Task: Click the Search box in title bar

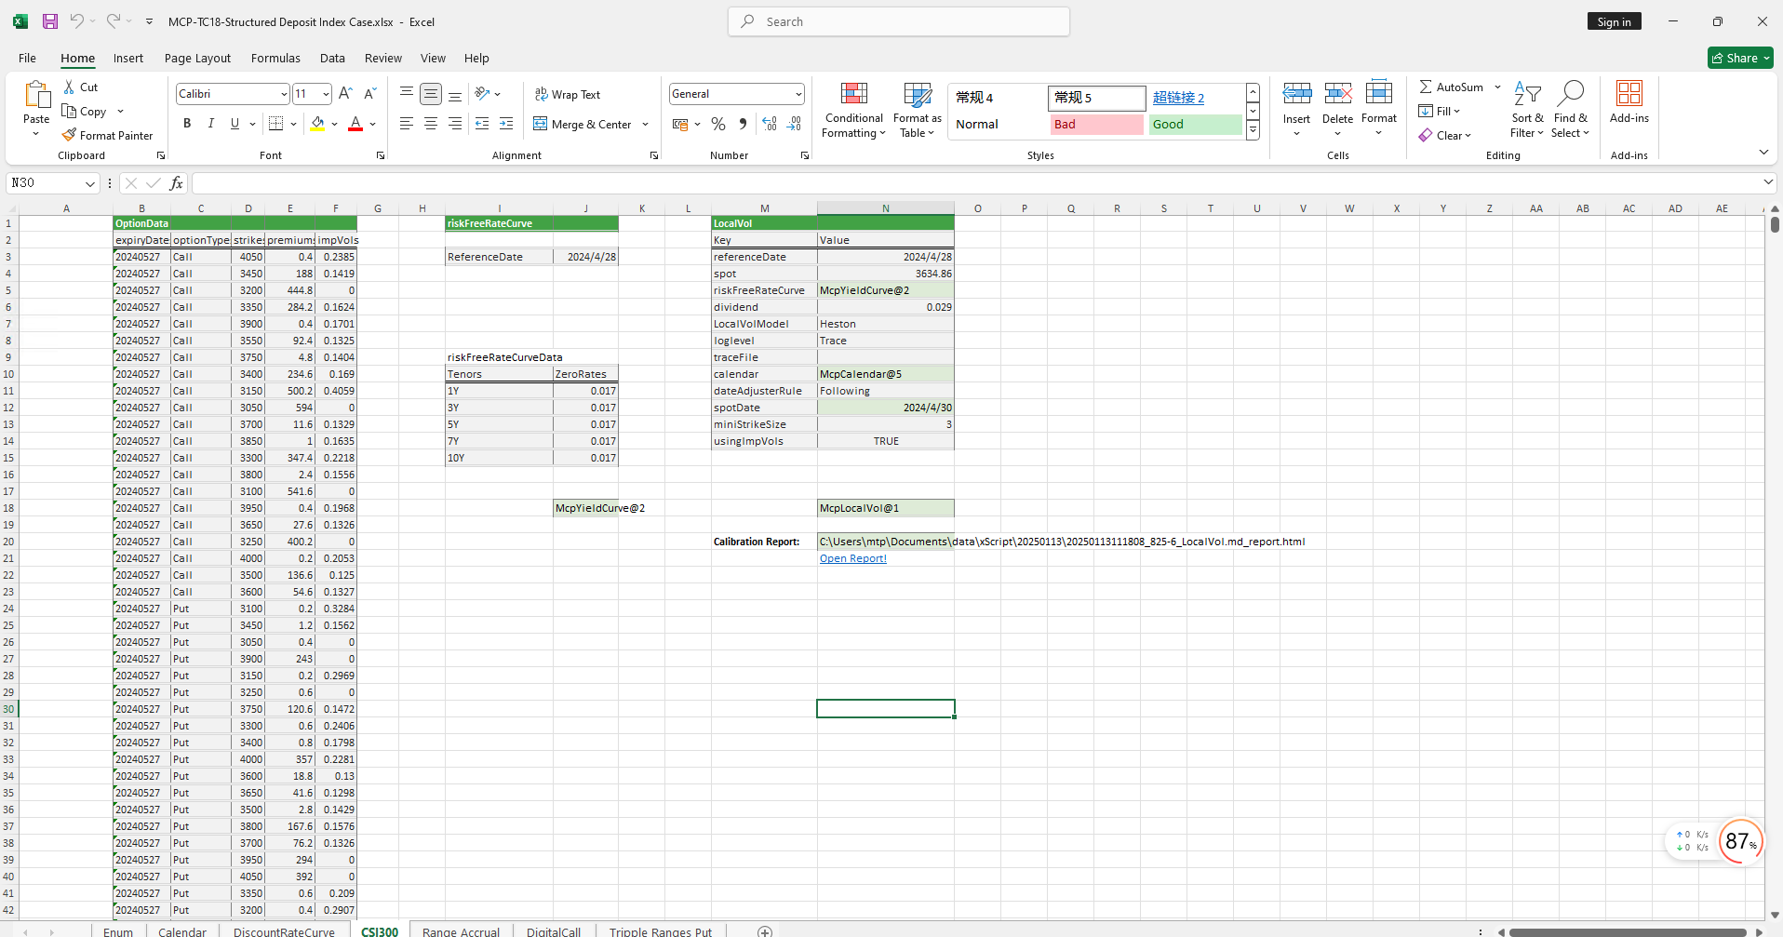Action: click(899, 21)
